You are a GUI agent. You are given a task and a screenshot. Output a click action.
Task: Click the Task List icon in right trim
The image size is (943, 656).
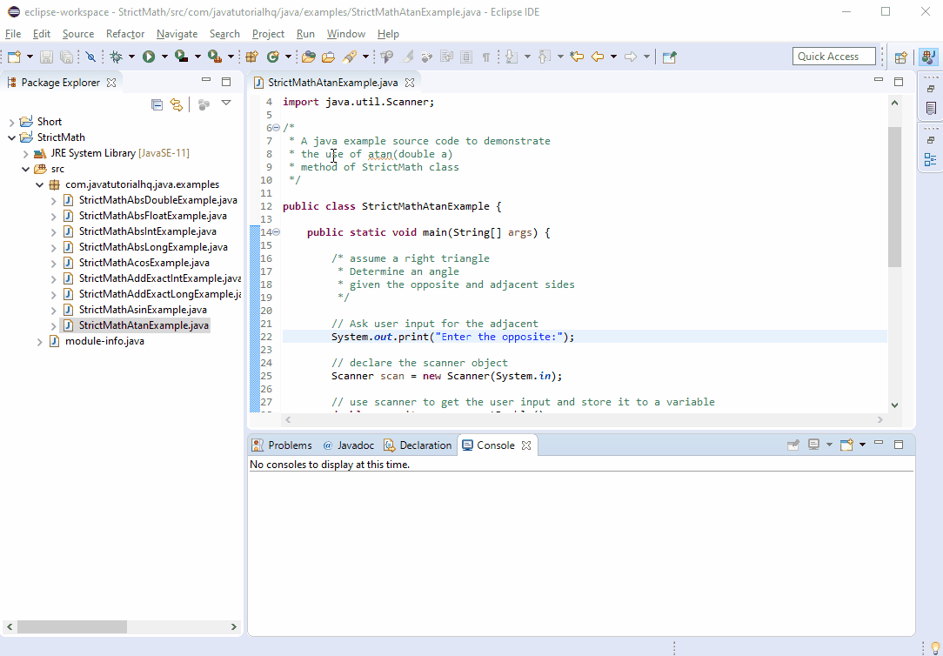(931, 108)
